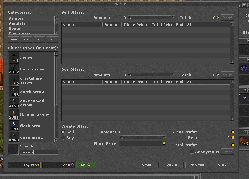Select the onyx arrow item icon

click(x=14, y=137)
